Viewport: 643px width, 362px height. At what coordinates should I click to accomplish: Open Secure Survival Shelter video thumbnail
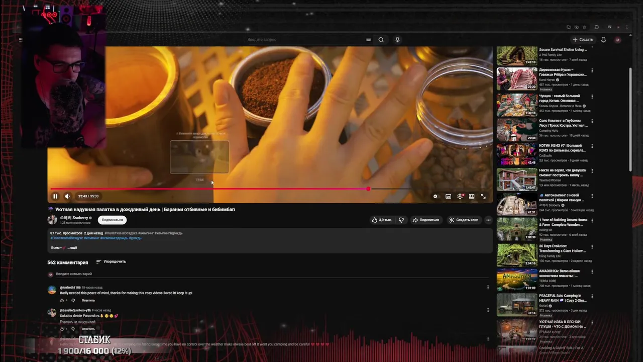click(517, 56)
